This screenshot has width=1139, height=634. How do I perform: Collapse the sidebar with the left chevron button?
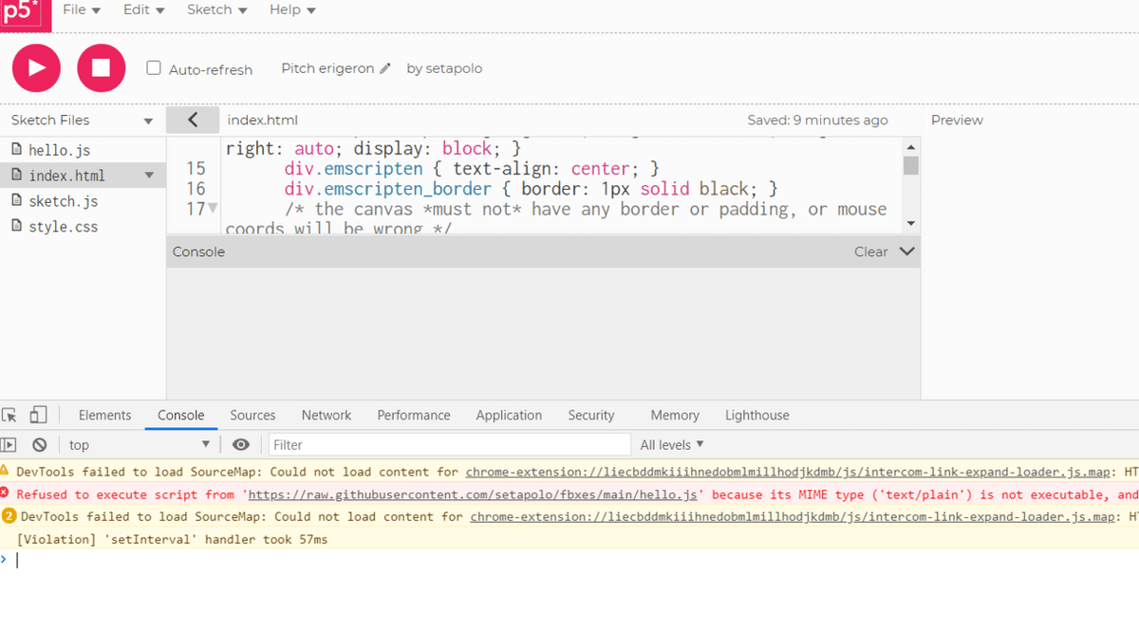tap(193, 120)
